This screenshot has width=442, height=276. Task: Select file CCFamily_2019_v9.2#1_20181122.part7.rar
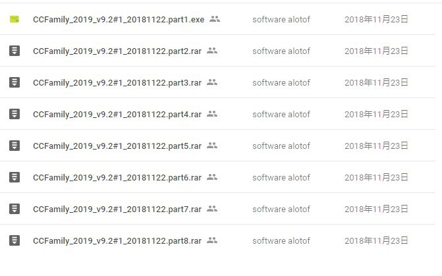(x=117, y=209)
